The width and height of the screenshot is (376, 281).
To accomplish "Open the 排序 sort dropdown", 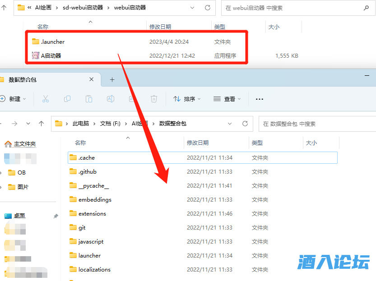I will (187, 99).
